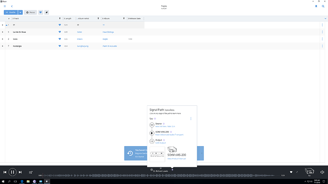Screen dimensions: 328x184
Task: Open the search magnifier icon
Action: click(323, 6)
